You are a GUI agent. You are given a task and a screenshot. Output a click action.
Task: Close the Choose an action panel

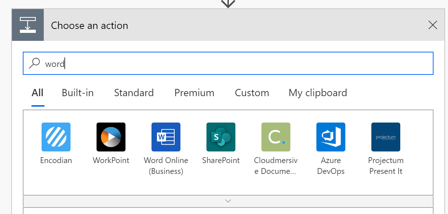[432, 25]
